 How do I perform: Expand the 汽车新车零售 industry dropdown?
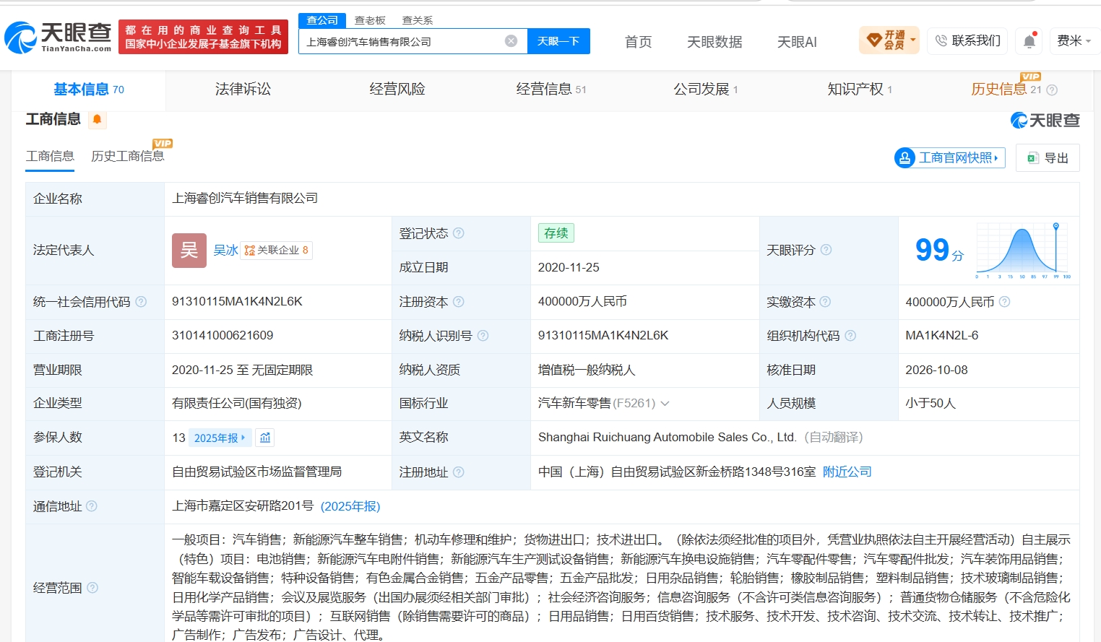pos(665,403)
